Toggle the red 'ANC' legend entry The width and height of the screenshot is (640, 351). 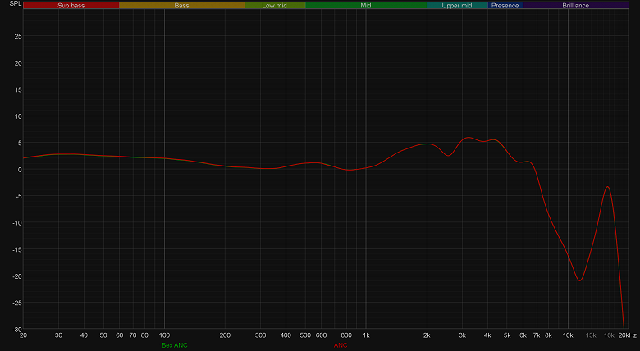(x=341, y=345)
